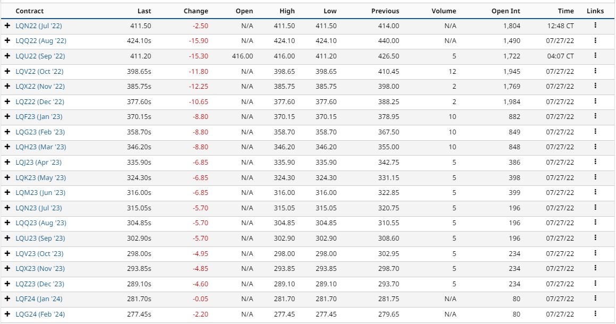Expand the LQQ22 (Aug '22) row

[x=7, y=41]
